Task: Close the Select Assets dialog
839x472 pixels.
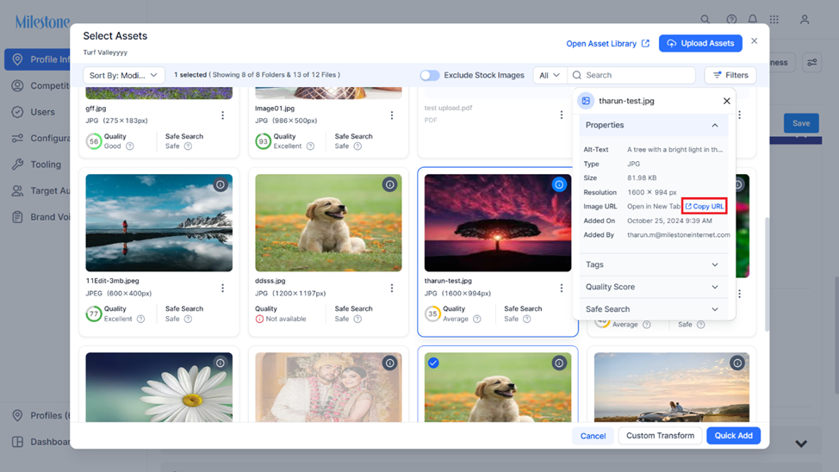Action: click(754, 40)
